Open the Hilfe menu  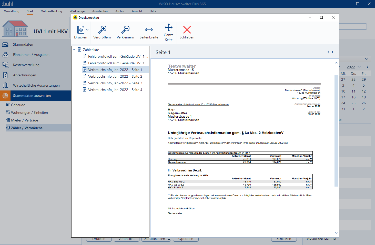pyautogui.click(x=153, y=11)
